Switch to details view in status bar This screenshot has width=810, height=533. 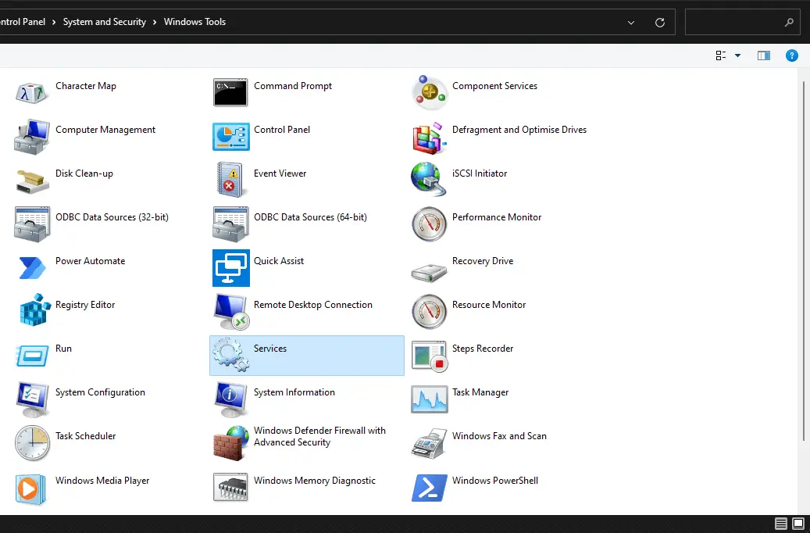tap(781, 524)
